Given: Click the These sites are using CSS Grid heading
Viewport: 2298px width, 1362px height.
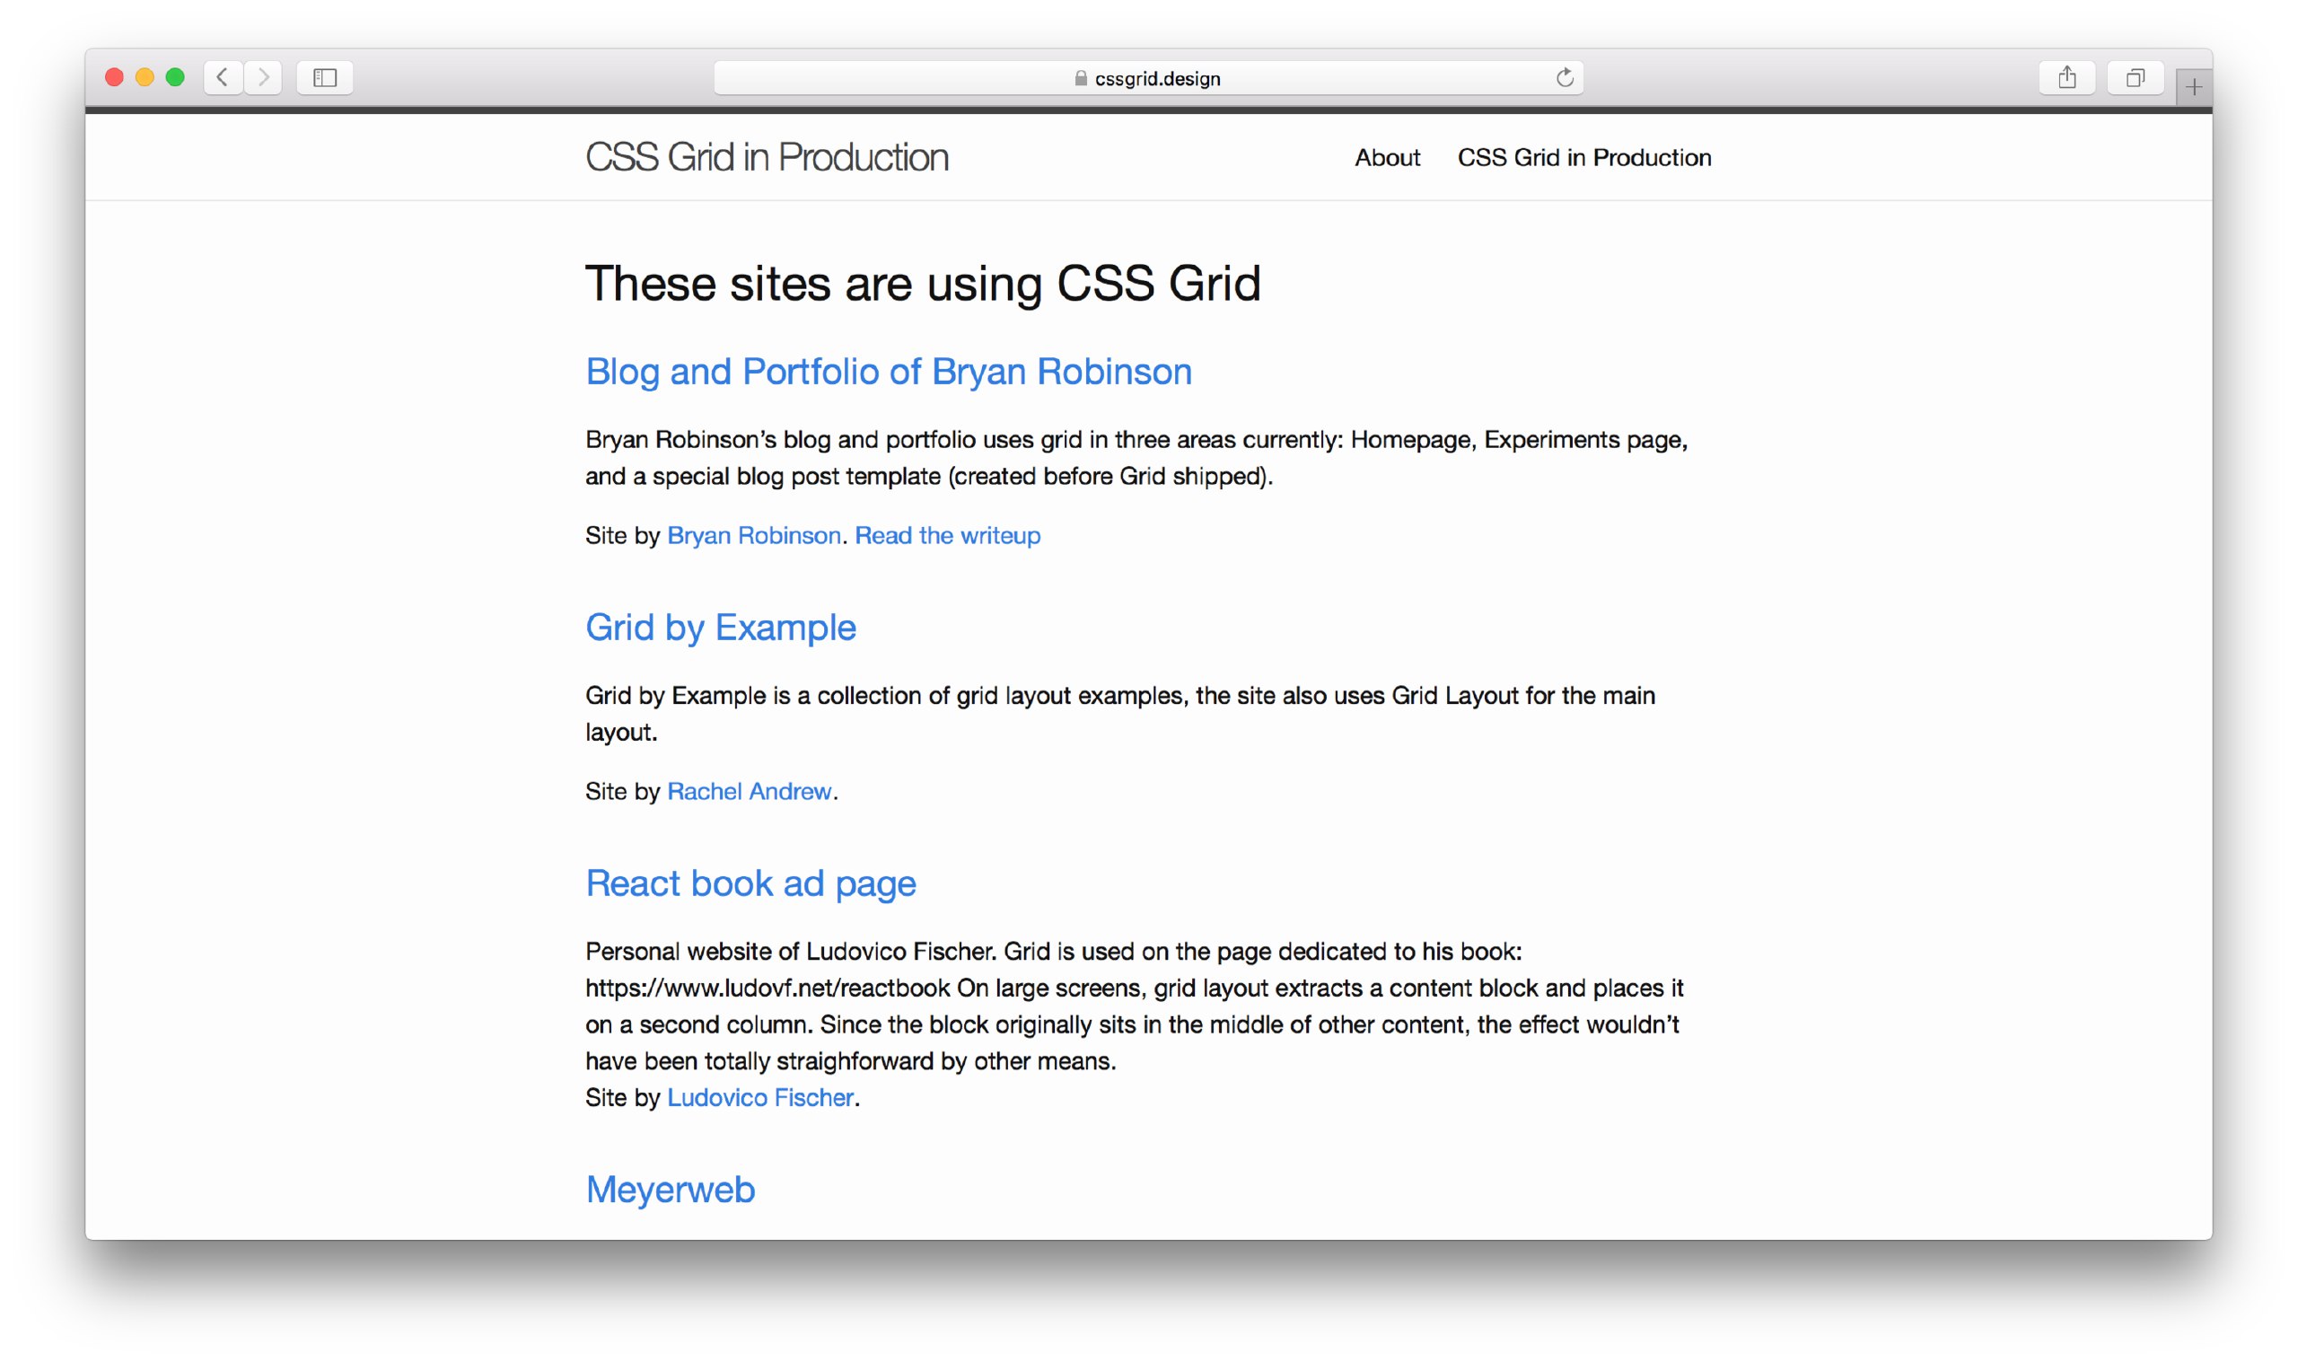Looking at the screenshot, I should [923, 283].
